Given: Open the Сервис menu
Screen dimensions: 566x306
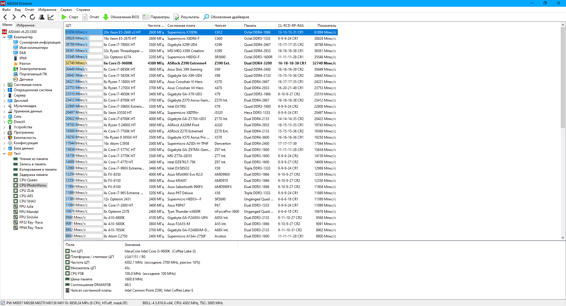Looking at the screenshot, I should [66, 10].
